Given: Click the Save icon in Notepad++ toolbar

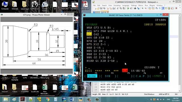Looking at the screenshot, I should (x=101, y=8).
